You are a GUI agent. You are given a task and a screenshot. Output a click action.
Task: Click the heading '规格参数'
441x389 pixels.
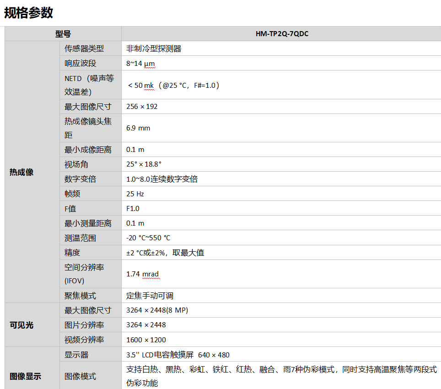28,13
